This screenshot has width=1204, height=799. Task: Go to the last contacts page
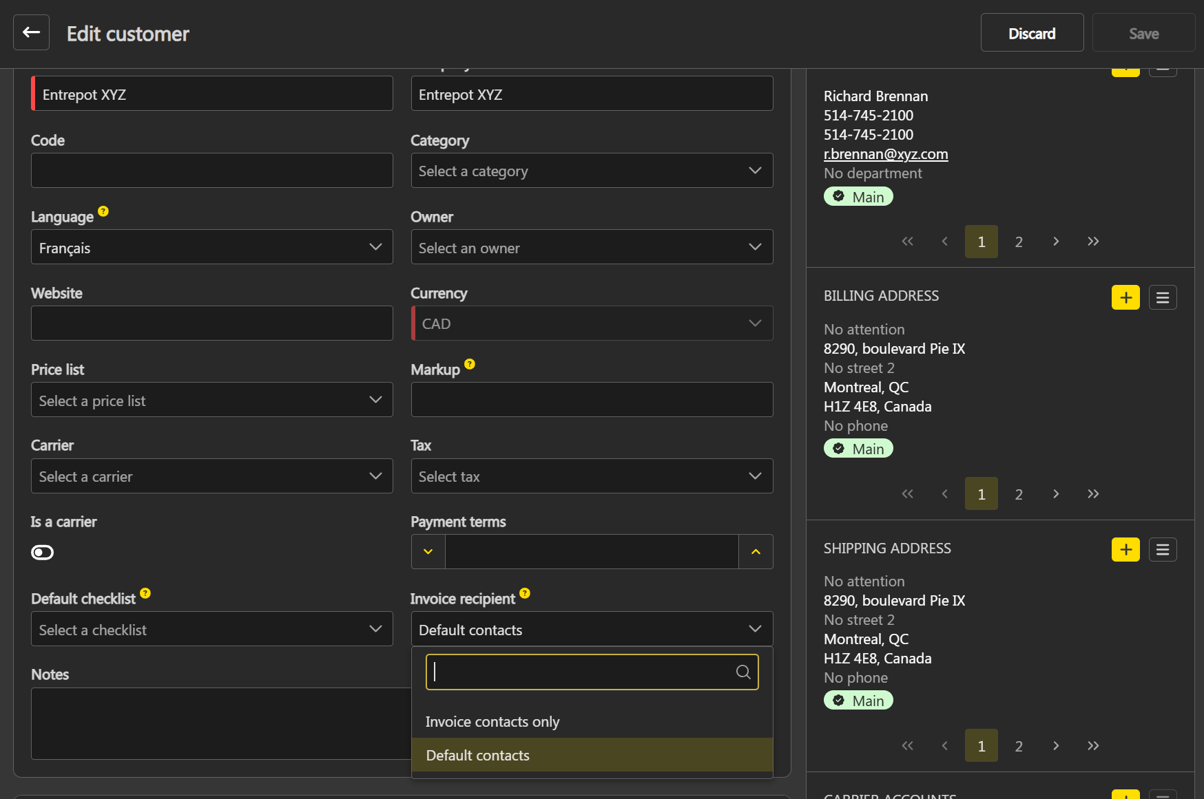1093,242
